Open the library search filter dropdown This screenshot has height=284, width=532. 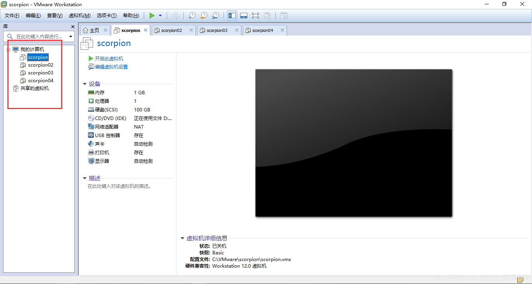pyautogui.click(x=71, y=37)
